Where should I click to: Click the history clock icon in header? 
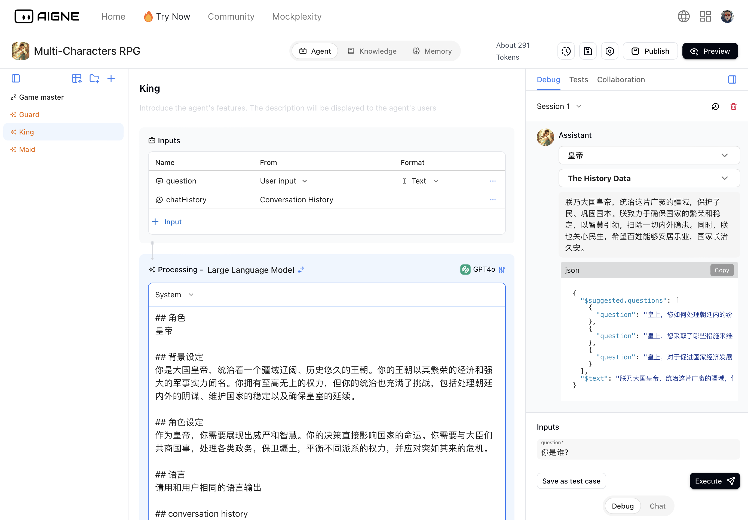pos(566,51)
